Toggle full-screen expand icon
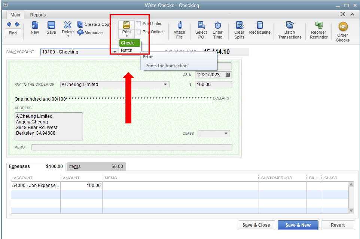 [343, 14]
